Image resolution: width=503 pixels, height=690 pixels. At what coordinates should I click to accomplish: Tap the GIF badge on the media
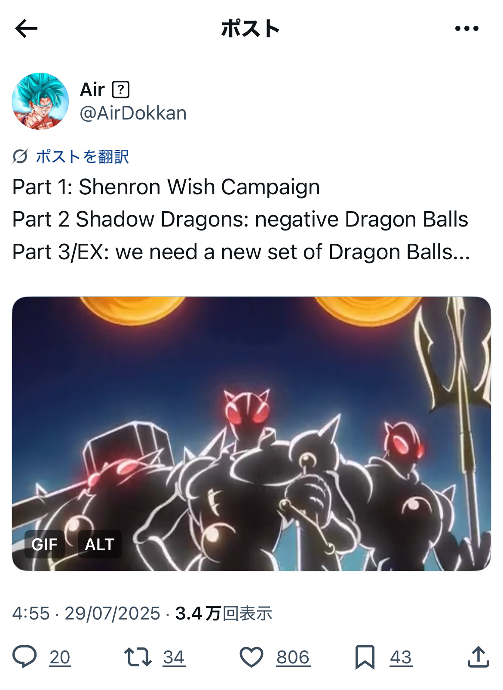[44, 544]
